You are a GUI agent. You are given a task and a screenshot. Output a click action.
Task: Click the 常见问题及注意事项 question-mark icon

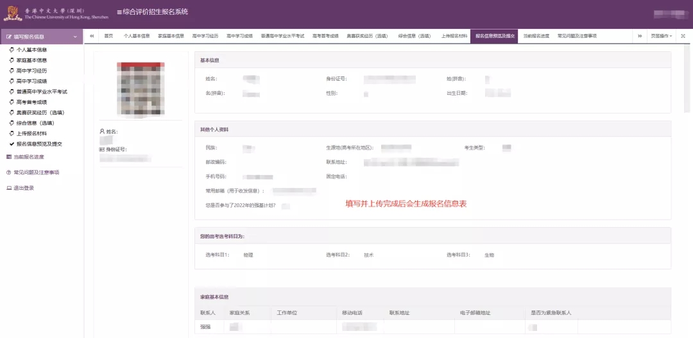pyautogui.click(x=8, y=173)
